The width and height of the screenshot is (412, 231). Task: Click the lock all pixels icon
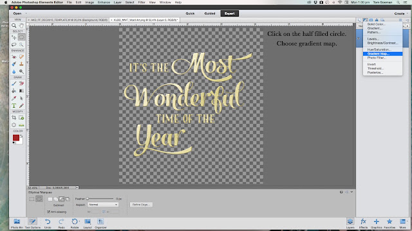377,20
